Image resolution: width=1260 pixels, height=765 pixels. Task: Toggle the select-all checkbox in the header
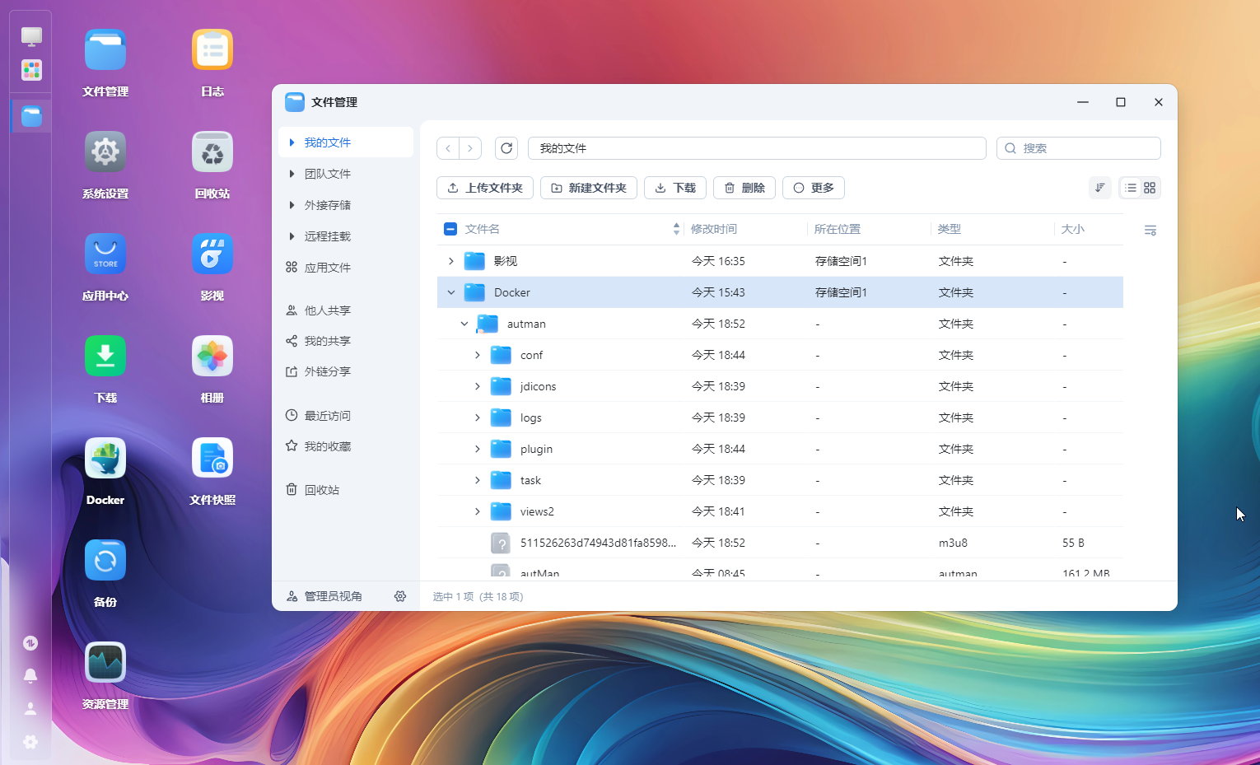click(450, 229)
